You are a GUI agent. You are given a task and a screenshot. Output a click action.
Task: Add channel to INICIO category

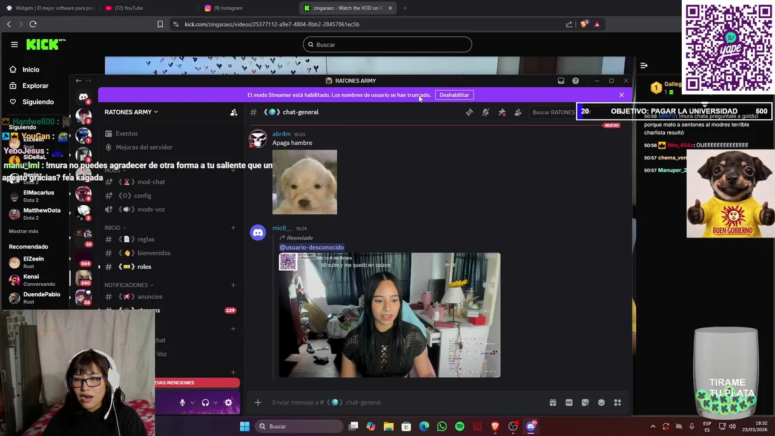[x=233, y=228]
